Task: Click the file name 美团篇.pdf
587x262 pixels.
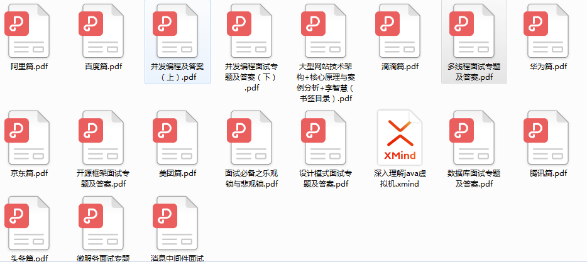Action: coord(177,173)
